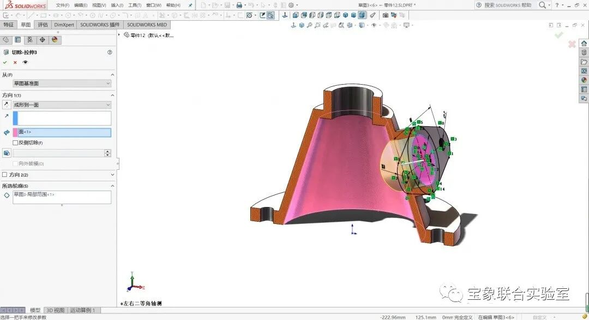Open help for 切除-拉伸3 property manager
Viewport: 589px width, 320px height.
[110, 52]
